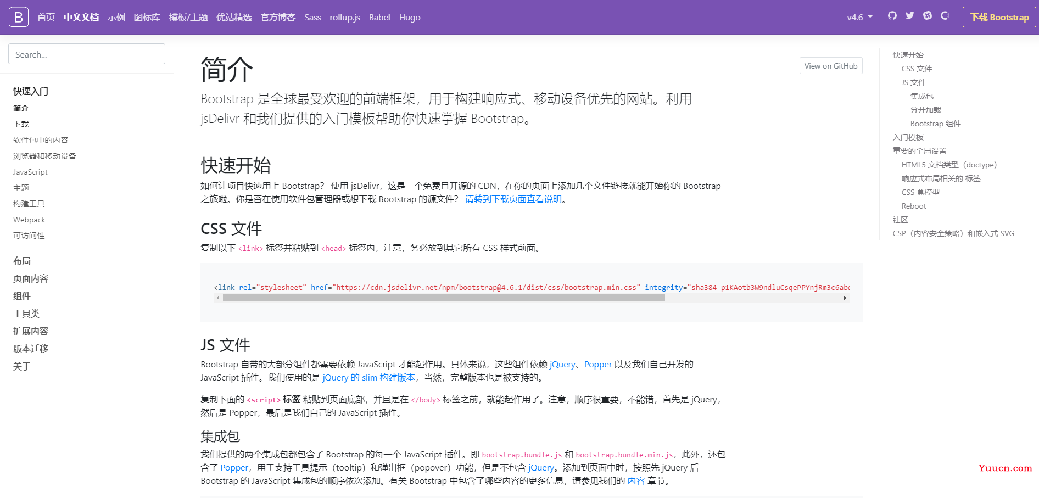The width and height of the screenshot is (1039, 498).
Task: Open 模板/主题 in the navbar
Action: click(x=188, y=17)
